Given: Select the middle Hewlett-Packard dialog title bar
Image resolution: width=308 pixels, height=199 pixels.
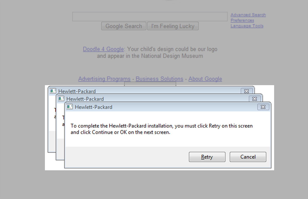Looking at the screenshot, I should 154,99.
